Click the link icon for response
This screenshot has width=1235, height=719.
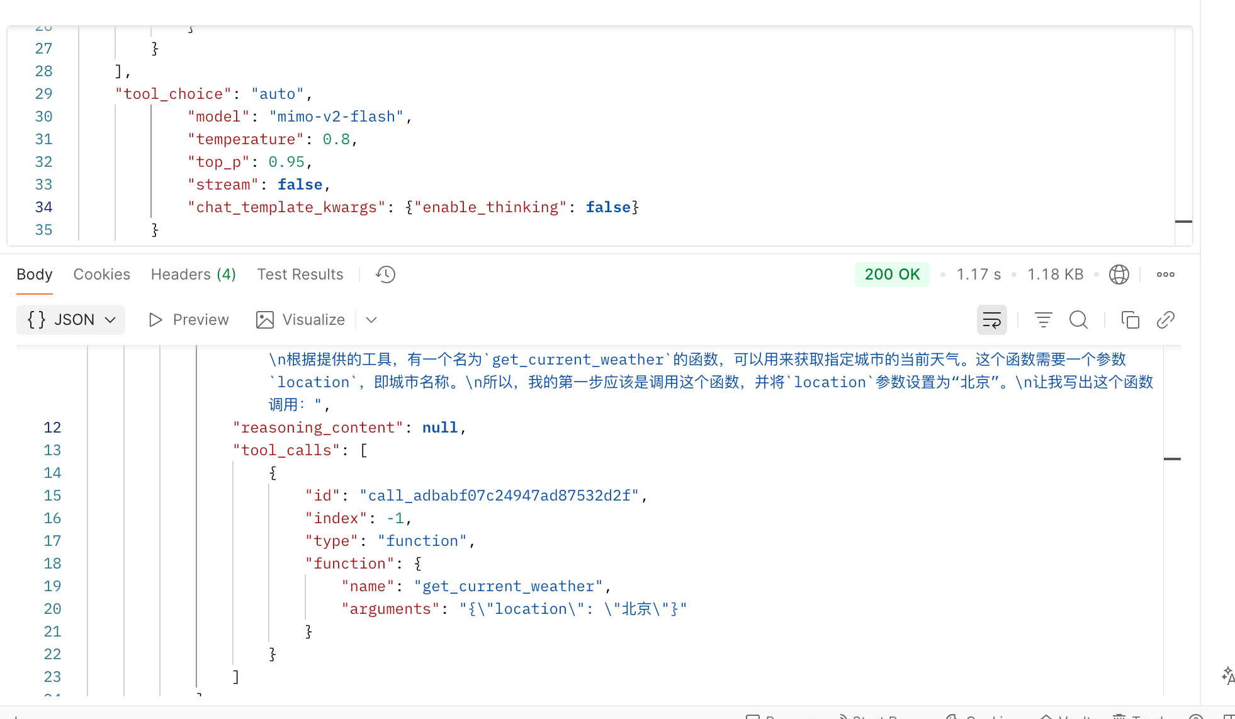[1165, 320]
